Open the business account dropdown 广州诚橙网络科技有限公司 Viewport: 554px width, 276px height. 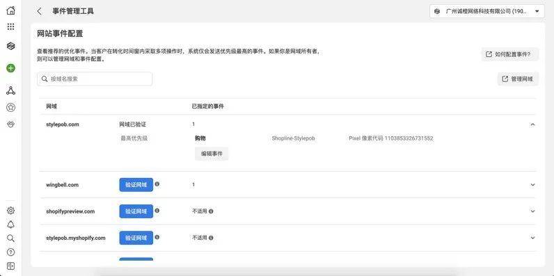coord(487,11)
